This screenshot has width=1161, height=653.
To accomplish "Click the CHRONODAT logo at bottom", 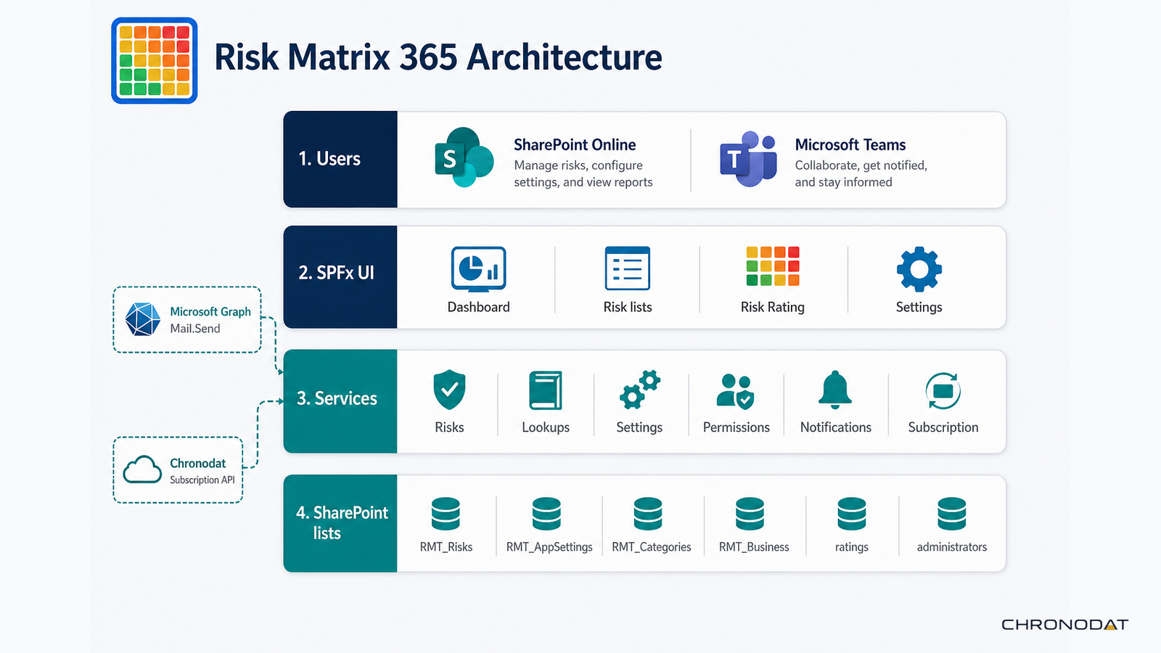I will click(x=1064, y=625).
